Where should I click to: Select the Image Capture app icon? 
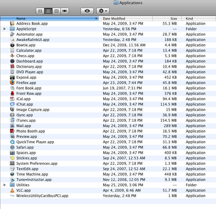(12, 110)
